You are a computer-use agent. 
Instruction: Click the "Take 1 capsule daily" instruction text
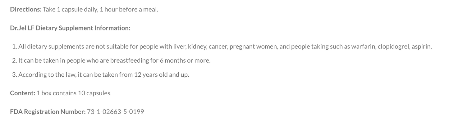[71, 9]
